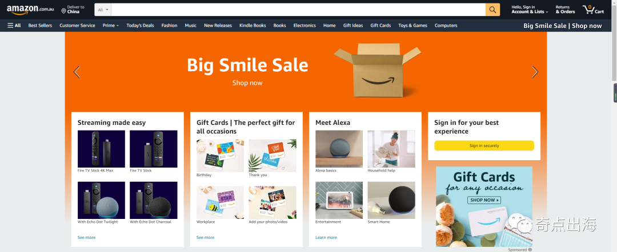The width and height of the screenshot is (617, 252).
Task: Click SHOP NOW on Gift Cards ad
Action: (484, 200)
